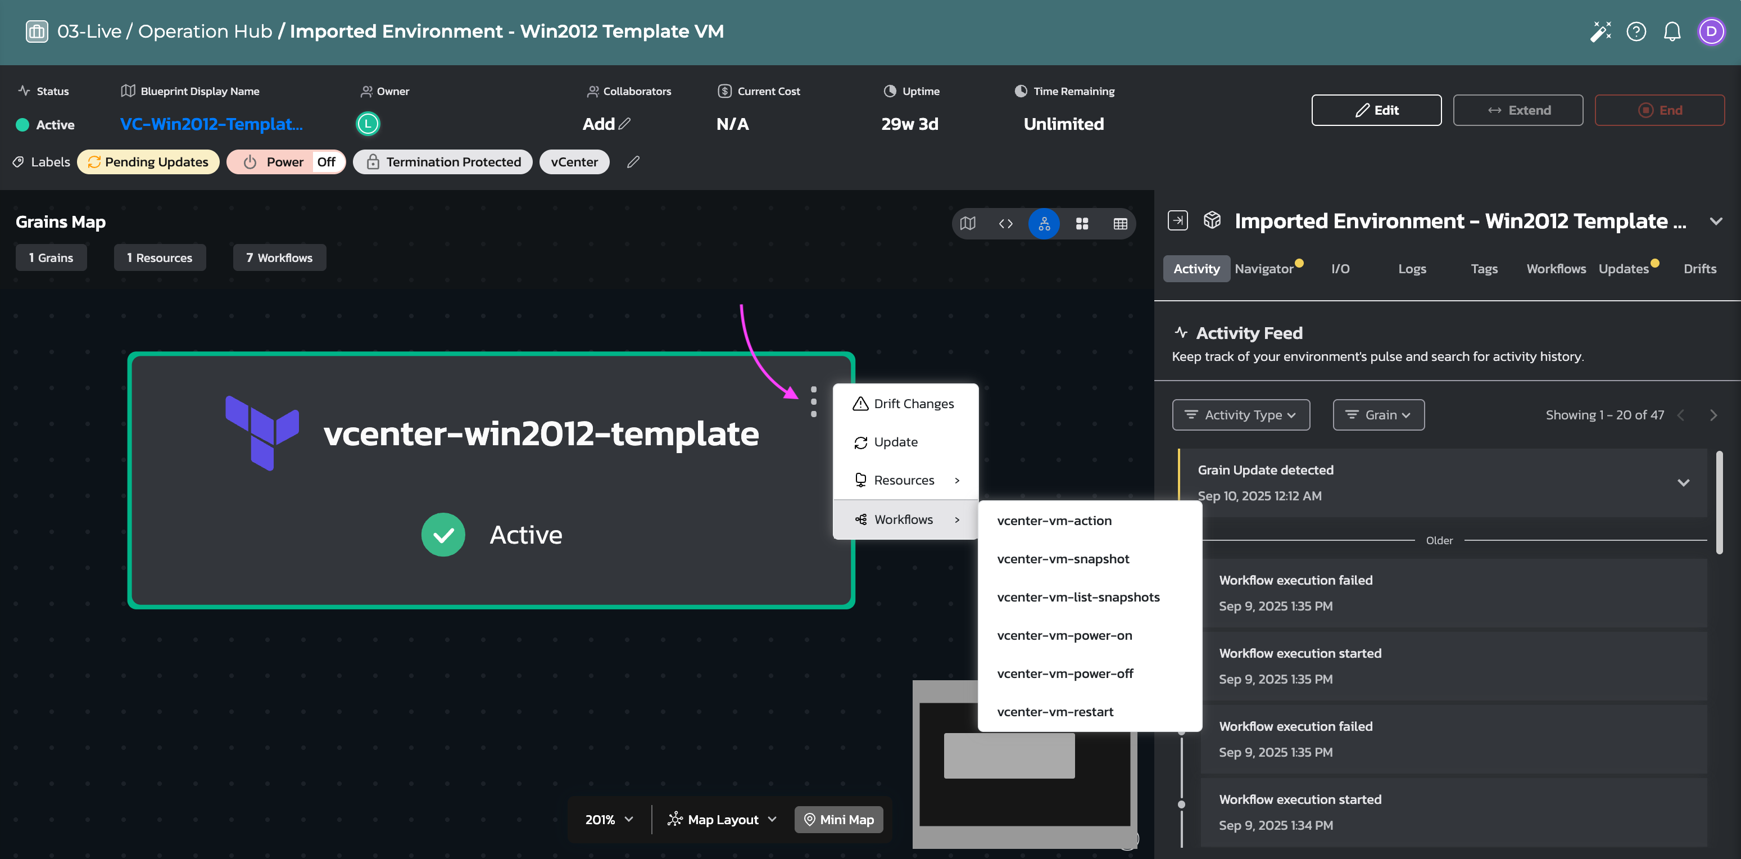Open the VC-Win2012-Templat blueprint link

point(211,124)
